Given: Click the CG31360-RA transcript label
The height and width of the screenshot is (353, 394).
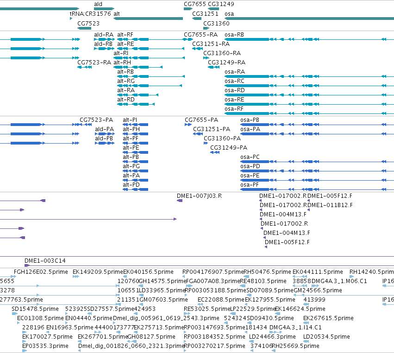Looking at the screenshot, I should 222,53.
